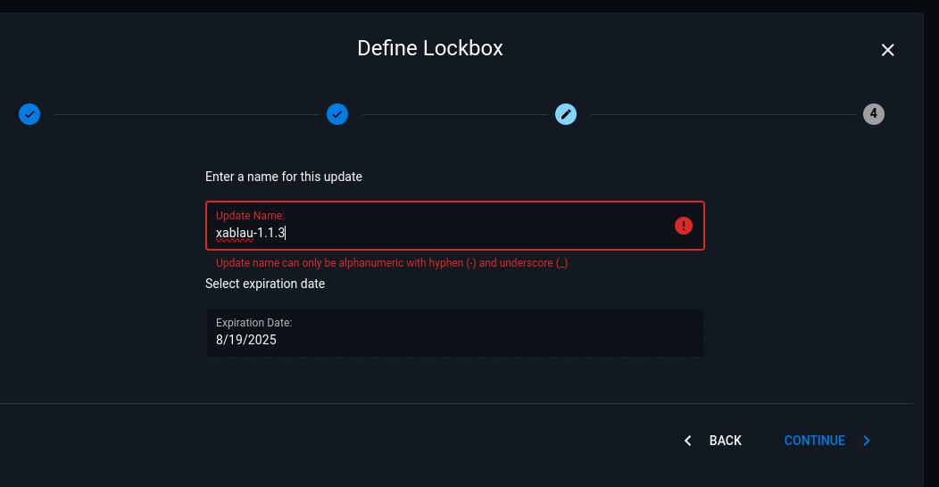Click the red error exclamation icon

click(x=683, y=226)
